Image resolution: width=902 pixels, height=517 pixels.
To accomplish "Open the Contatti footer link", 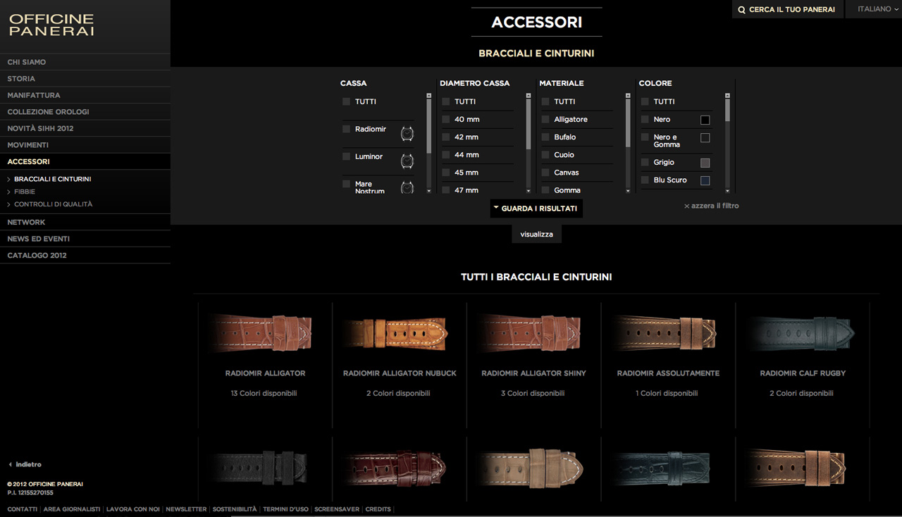I will 23,509.
